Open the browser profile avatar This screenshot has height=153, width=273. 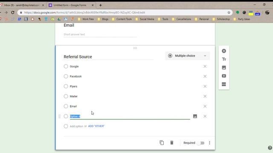(267, 12)
